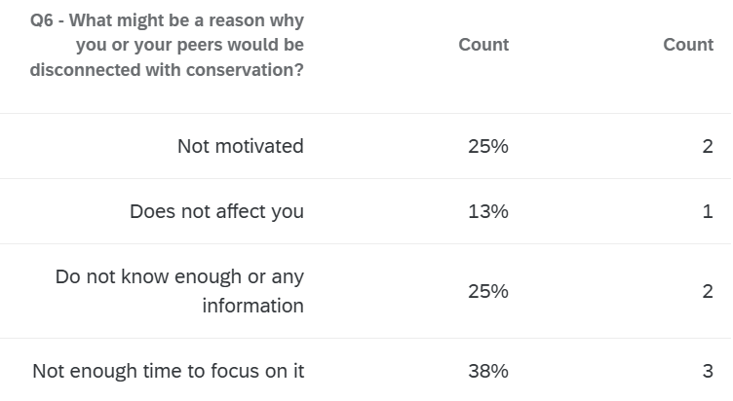Viewport: 733px width, 401px height.
Task: Click 25% in the 'Do not know enough' row
Action: pos(487,291)
